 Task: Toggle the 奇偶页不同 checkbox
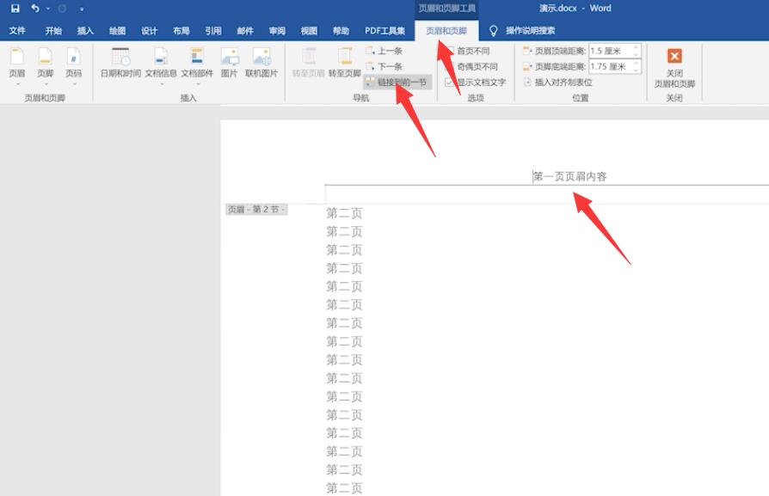tap(449, 66)
